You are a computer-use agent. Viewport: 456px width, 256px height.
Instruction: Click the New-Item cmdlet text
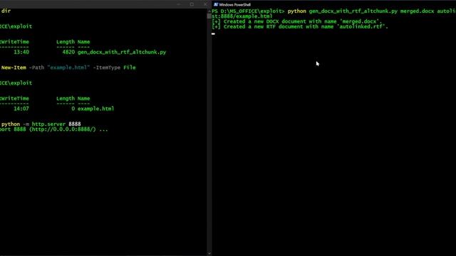pos(14,68)
